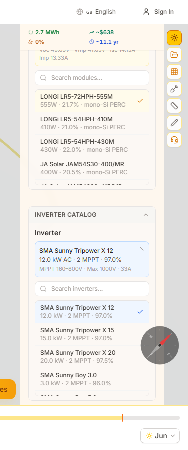Click the time-of-day slider marker
The image size is (188, 450).
click(x=123, y=418)
